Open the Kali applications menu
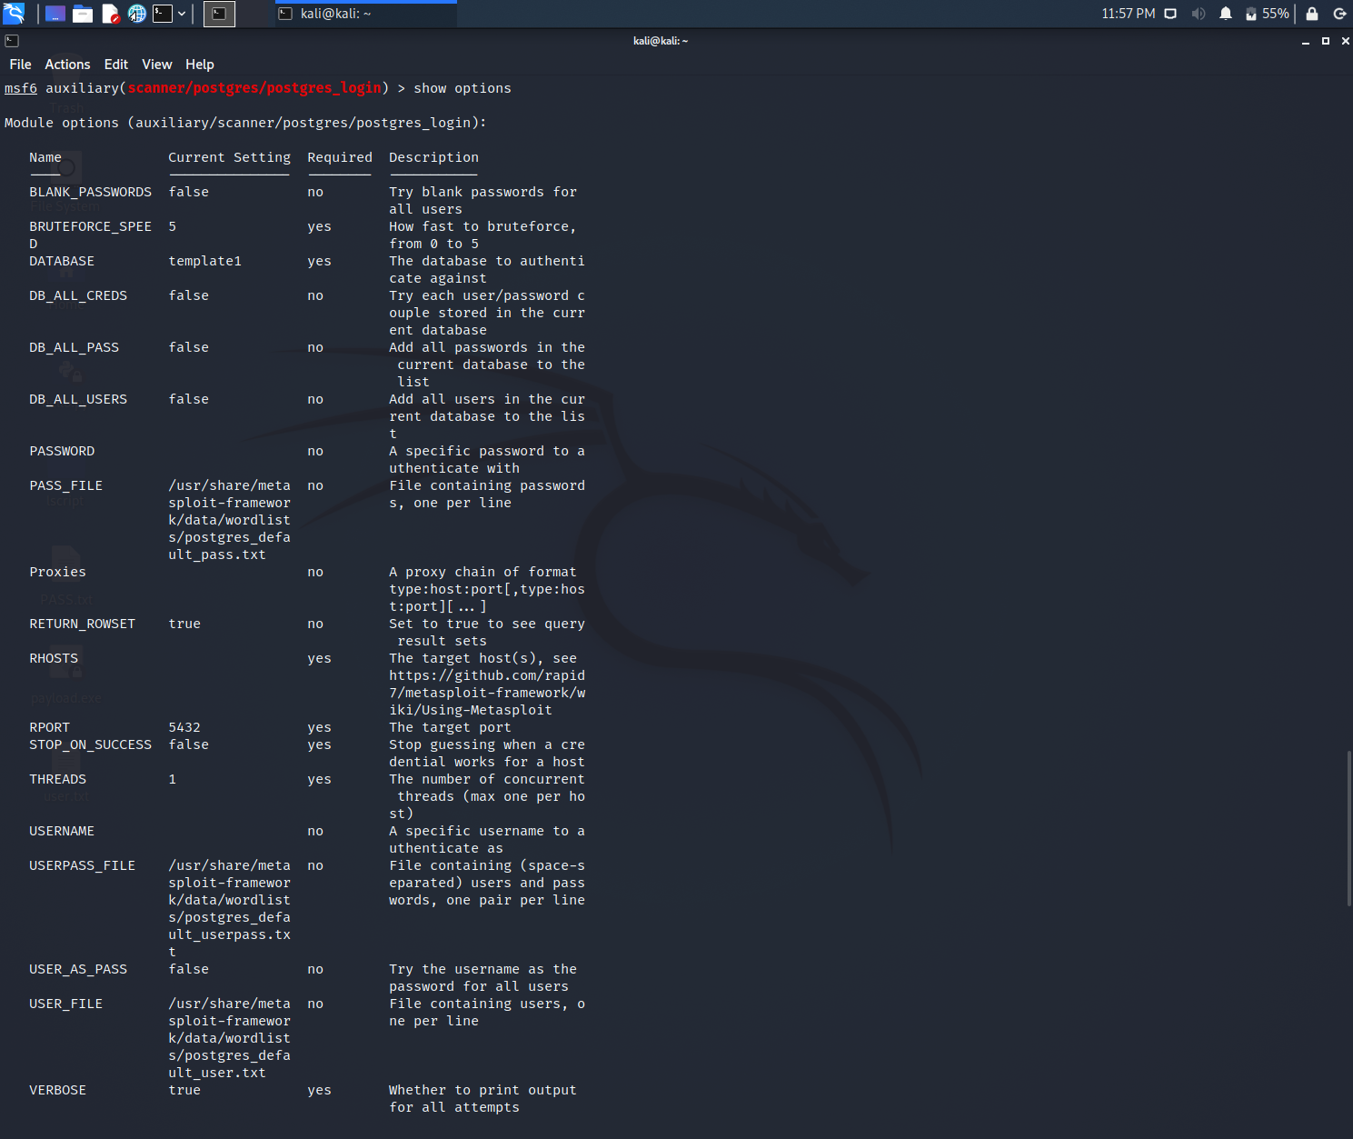 point(14,14)
